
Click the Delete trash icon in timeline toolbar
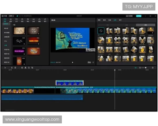coord(15,68)
